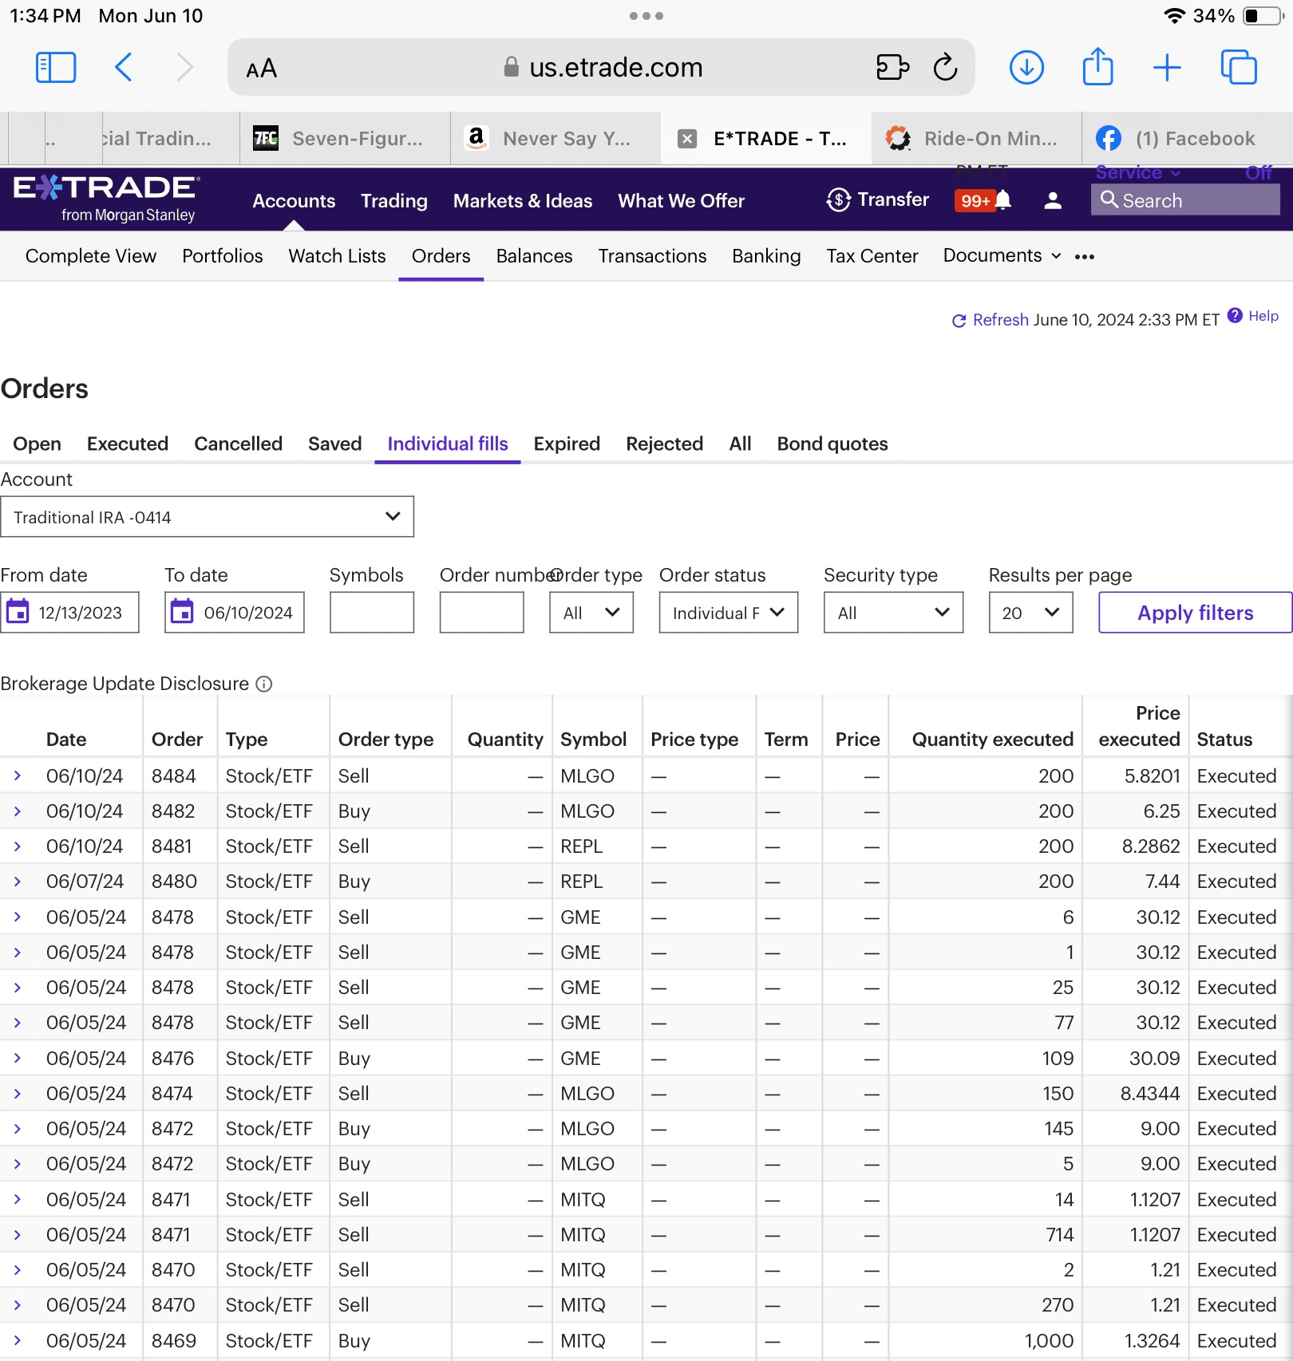This screenshot has height=1361, width=1293.
Task: Open the Traditional IRA account dropdown
Action: click(x=207, y=517)
